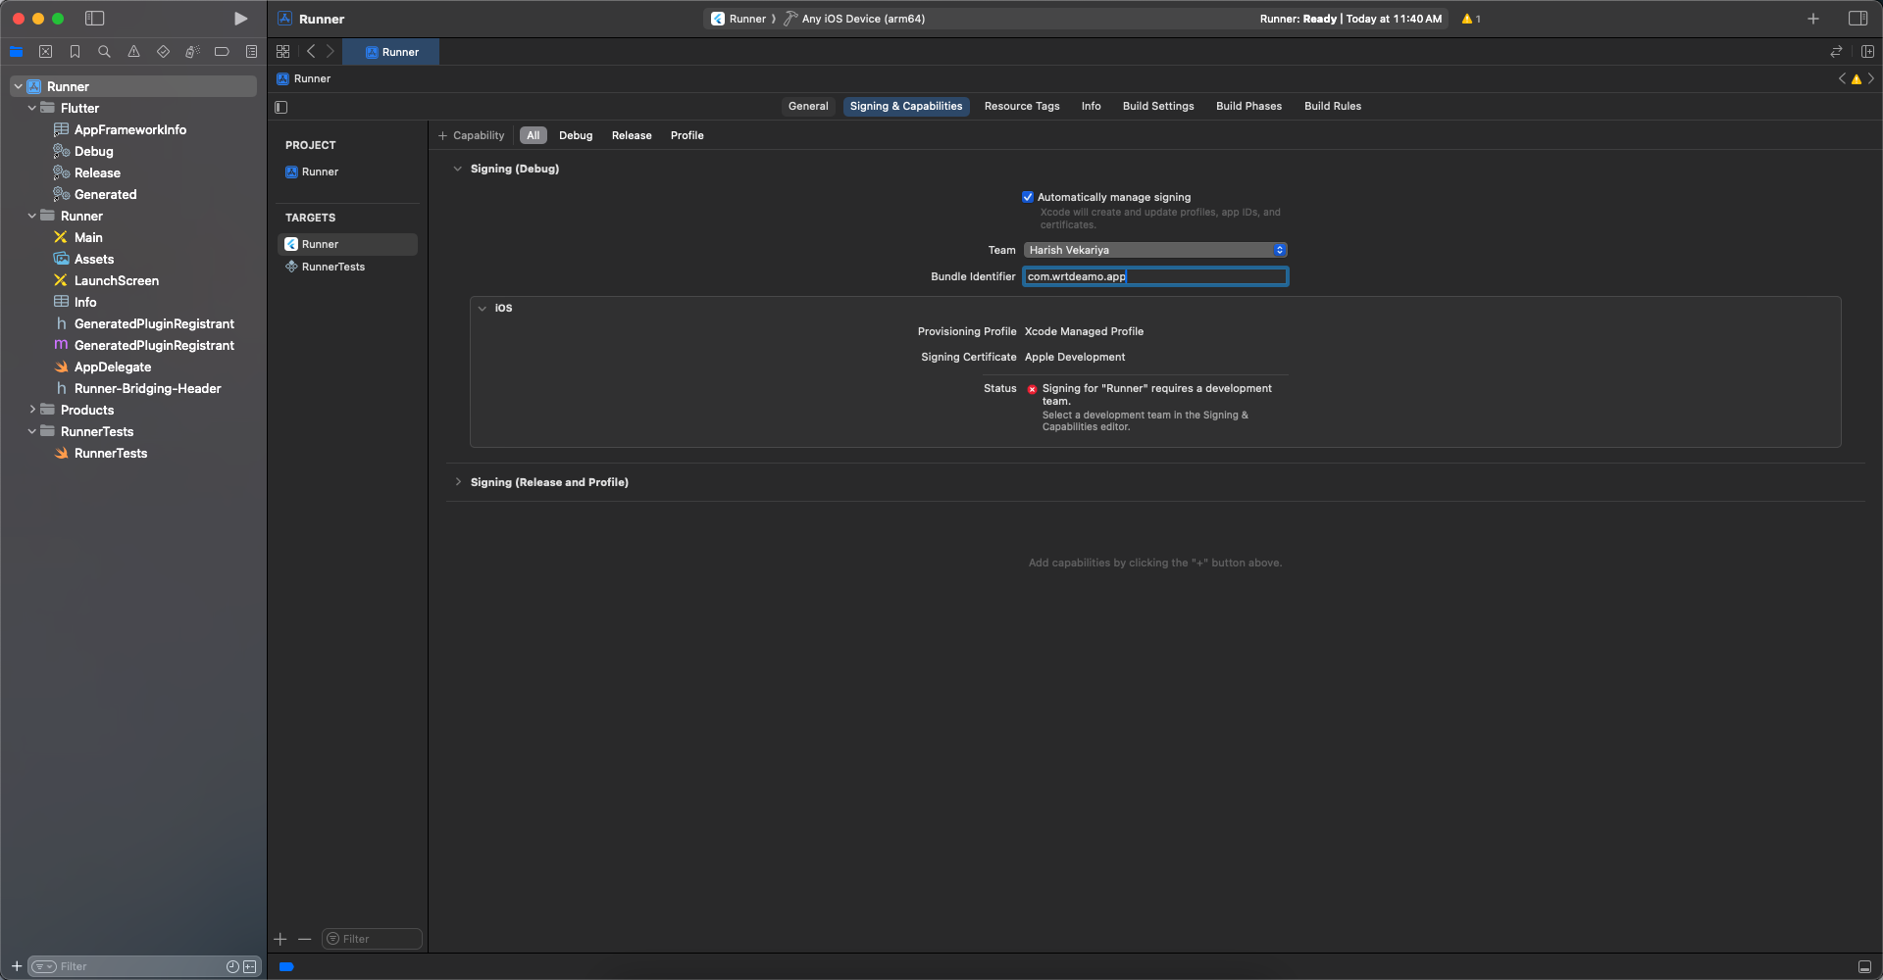1883x980 pixels.
Task: Open the Test navigator diamond icon
Action: click(163, 52)
